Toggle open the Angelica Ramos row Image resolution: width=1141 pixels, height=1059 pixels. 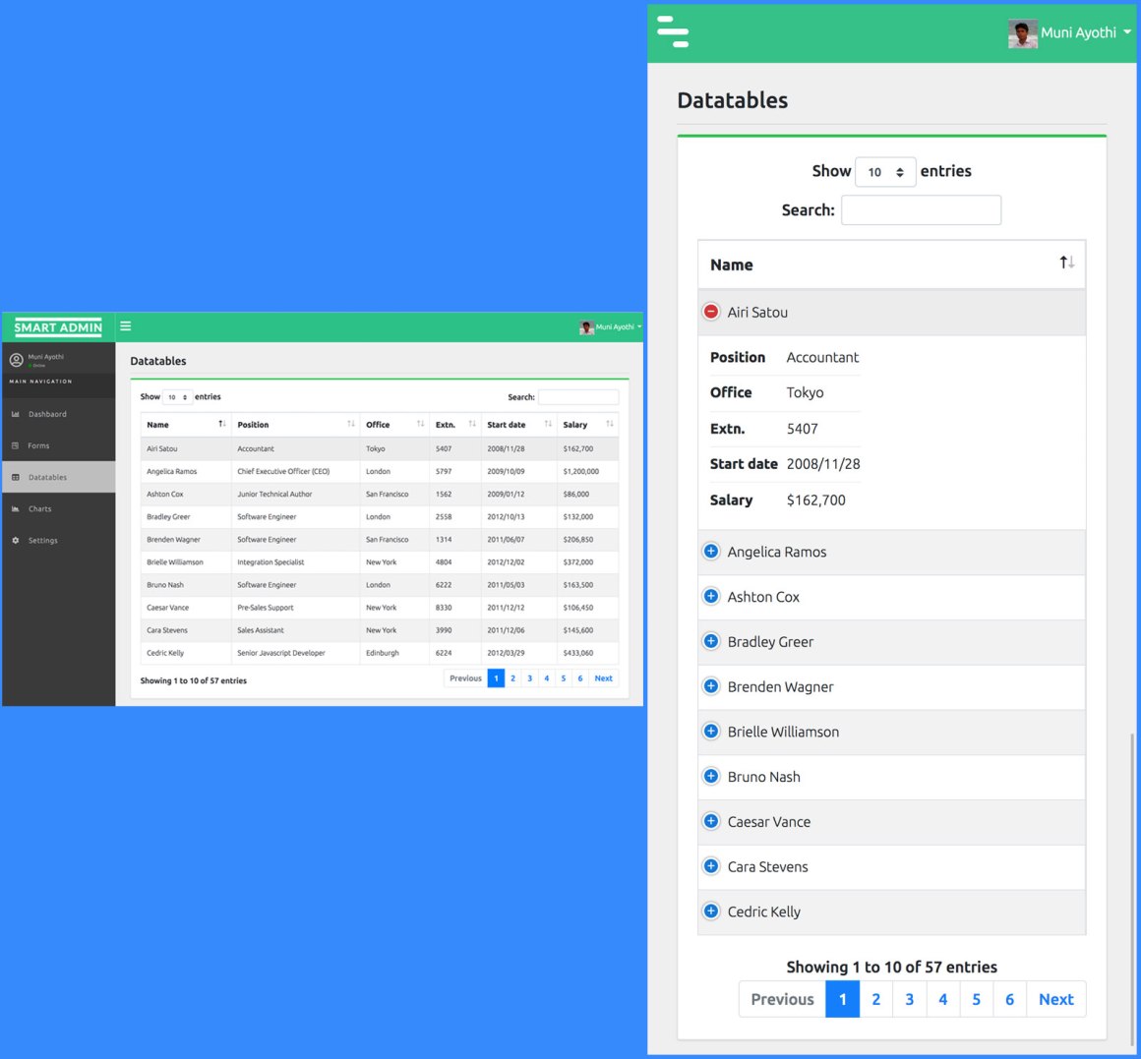click(710, 551)
